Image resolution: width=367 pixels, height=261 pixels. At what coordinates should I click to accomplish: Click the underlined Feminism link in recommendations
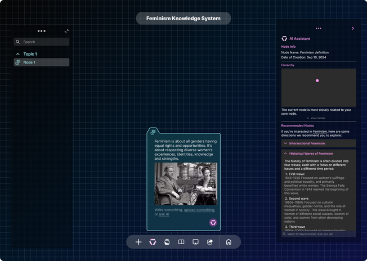(320, 132)
